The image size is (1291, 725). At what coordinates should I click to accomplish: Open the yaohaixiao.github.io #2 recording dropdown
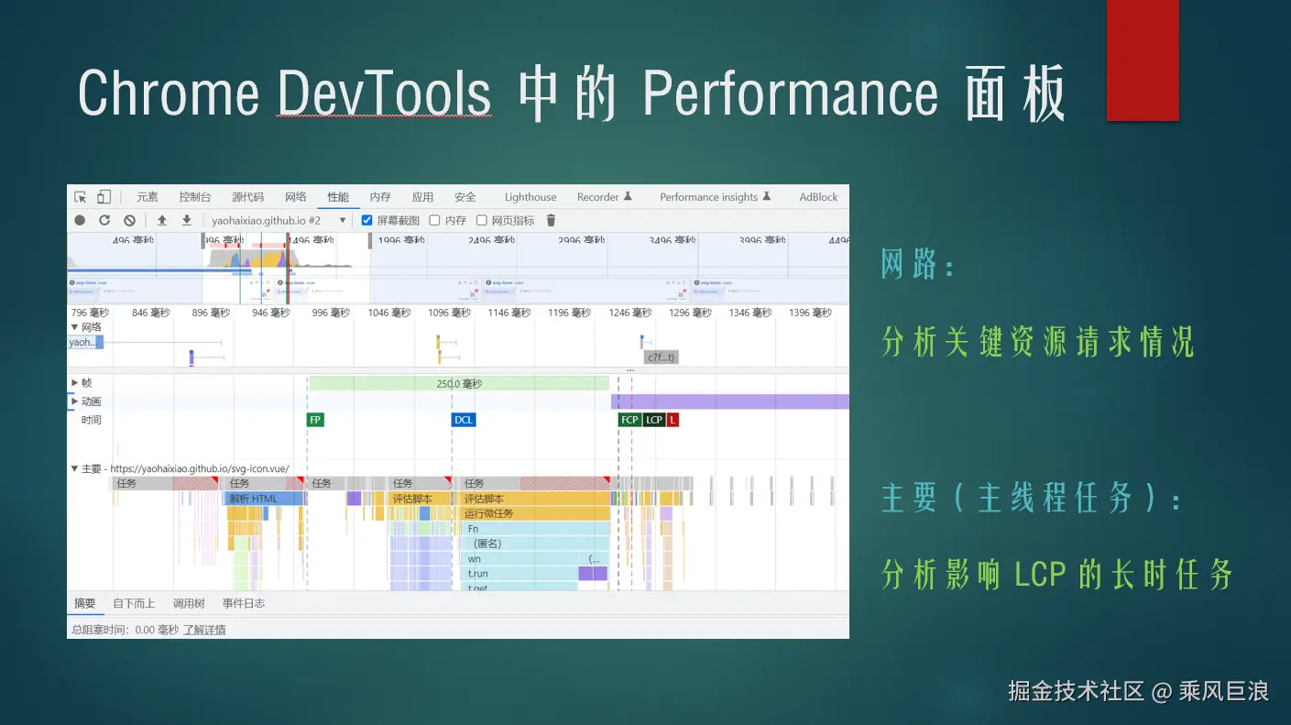[279, 221]
